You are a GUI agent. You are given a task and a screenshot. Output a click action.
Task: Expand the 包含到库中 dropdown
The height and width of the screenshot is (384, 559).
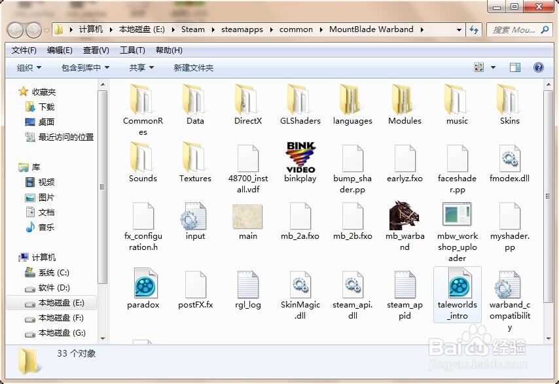pyautogui.click(x=85, y=67)
